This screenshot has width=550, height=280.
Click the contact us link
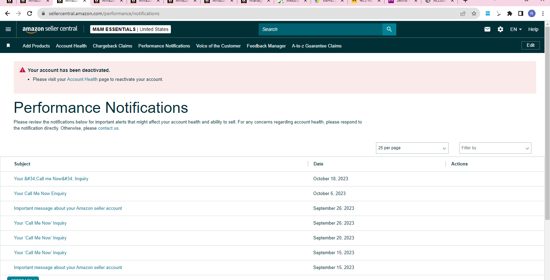pyautogui.click(x=108, y=128)
